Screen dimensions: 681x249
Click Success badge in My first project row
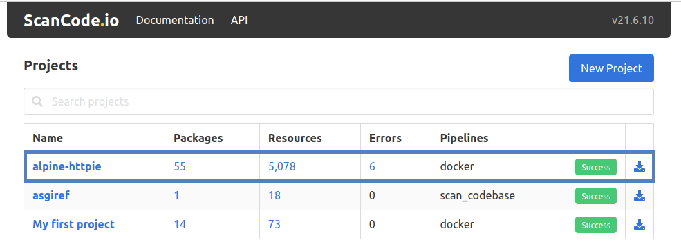point(596,225)
